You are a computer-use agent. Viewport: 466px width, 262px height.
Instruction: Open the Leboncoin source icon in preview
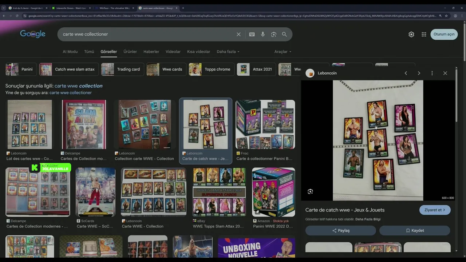[310, 73]
